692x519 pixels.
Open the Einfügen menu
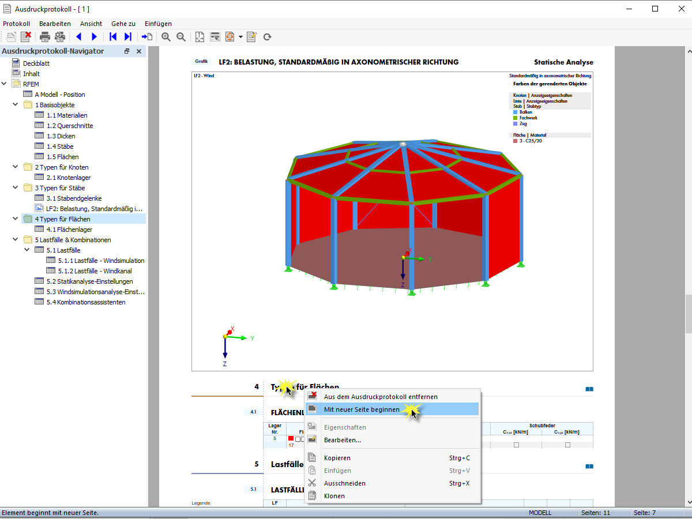[x=159, y=24]
